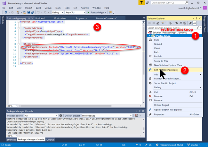Toggle Preview Selected Items in Solution Explorer
The width and height of the screenshot is (208, 147).
coord(195,23)
